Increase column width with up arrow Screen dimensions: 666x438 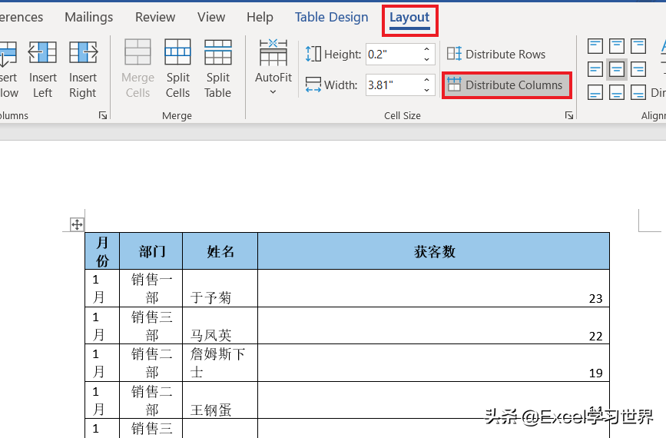coord(427,80)
